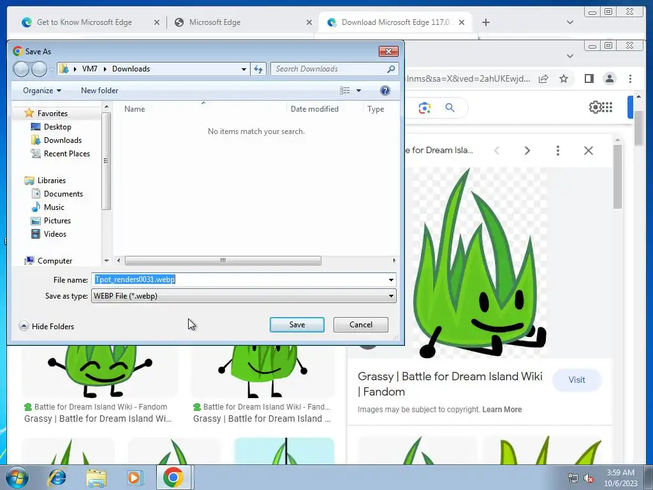Click share page icon in address bar
Image resolution: width=653 pixels, height=490 pixels.
(543, 78)
